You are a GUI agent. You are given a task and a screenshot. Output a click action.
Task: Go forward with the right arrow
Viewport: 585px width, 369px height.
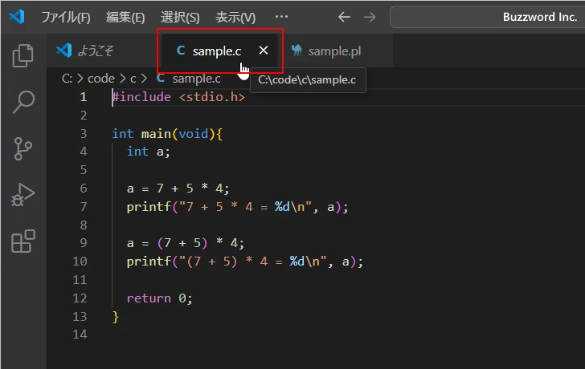[x=370, y=17]
